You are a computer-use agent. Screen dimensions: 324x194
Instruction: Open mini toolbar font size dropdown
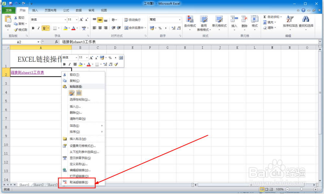pyautogui.click(x=87, y=58)
